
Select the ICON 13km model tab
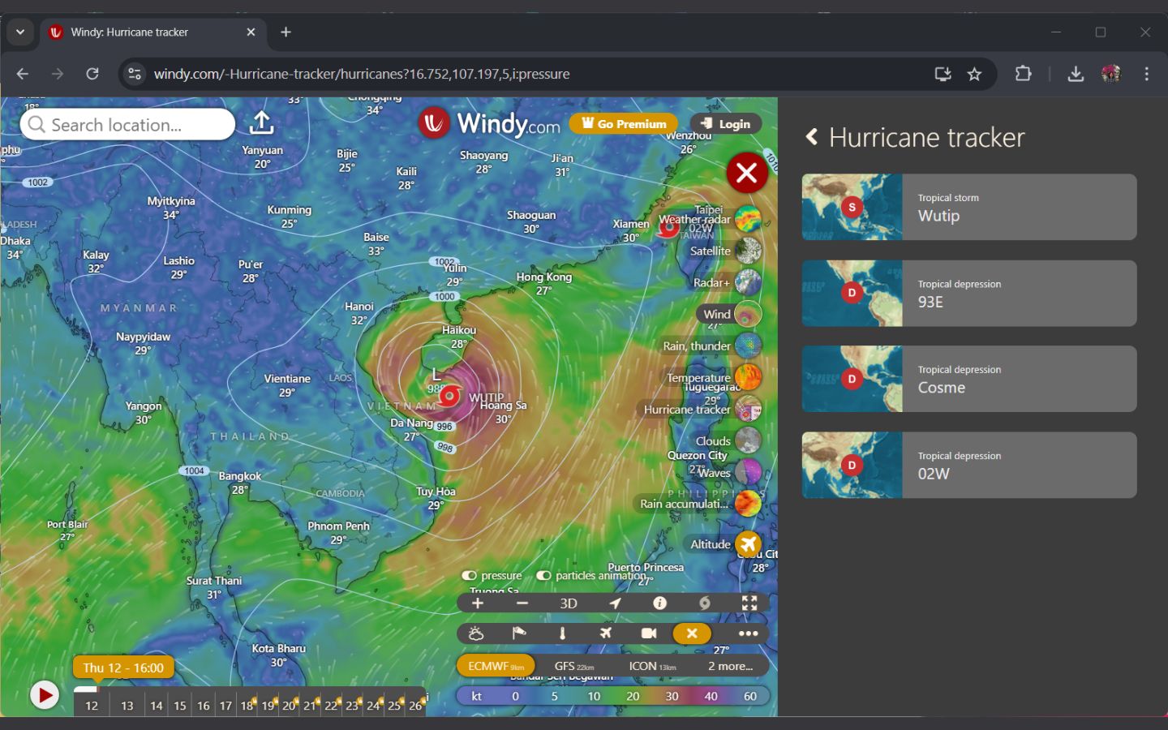[652, 666]
